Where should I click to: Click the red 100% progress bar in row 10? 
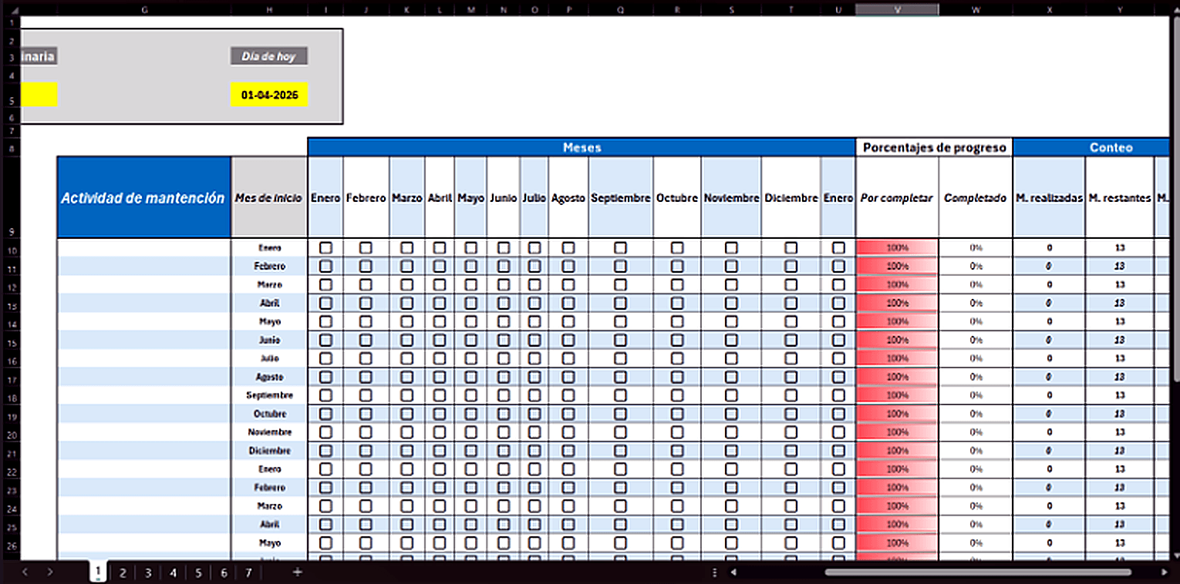coord(897,248)
